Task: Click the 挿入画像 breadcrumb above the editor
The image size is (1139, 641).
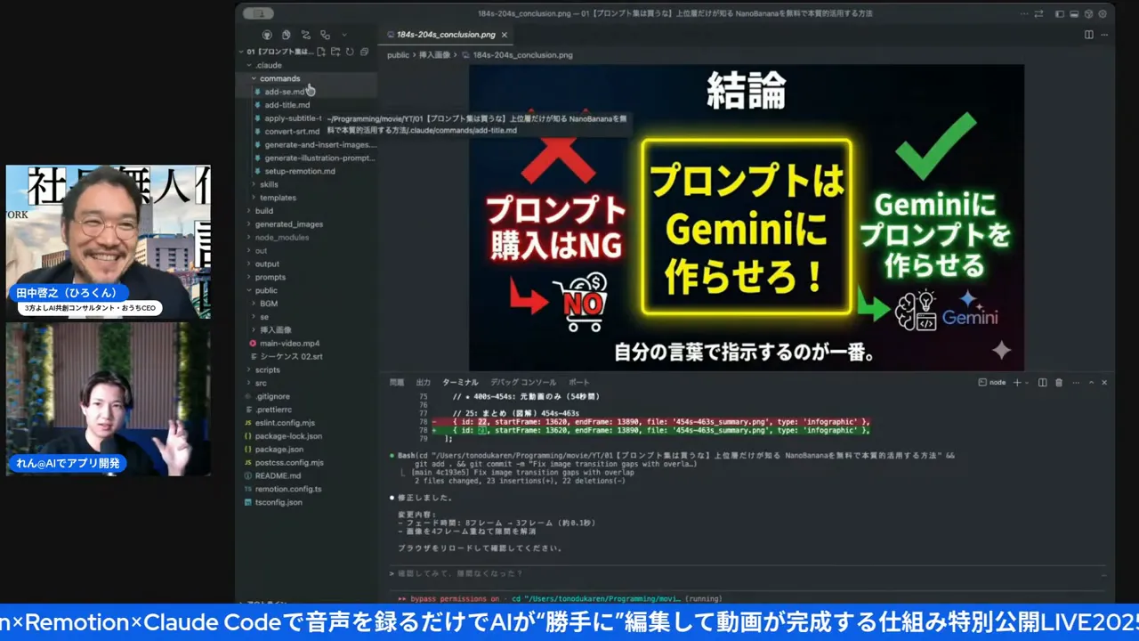Action: coord(434,54)
